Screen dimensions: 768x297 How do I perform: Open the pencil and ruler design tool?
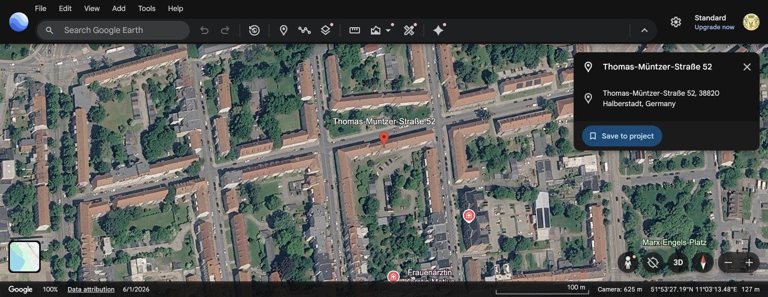409,30
